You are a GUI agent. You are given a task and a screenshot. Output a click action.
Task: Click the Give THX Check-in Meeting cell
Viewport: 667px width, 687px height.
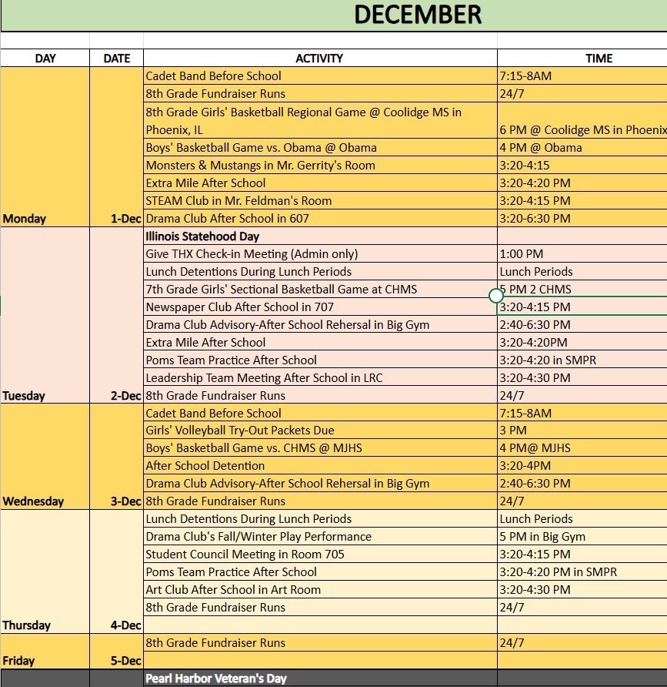[x=319, y=254]
